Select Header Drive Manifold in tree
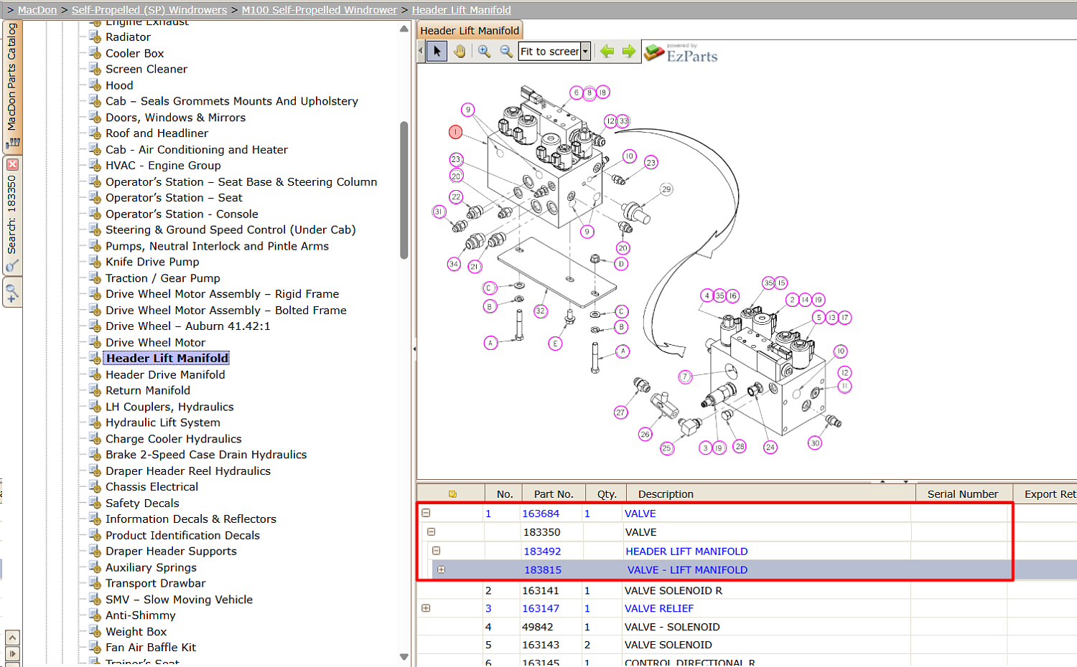This screenshot has height=667, width=1077. [165, 375]
